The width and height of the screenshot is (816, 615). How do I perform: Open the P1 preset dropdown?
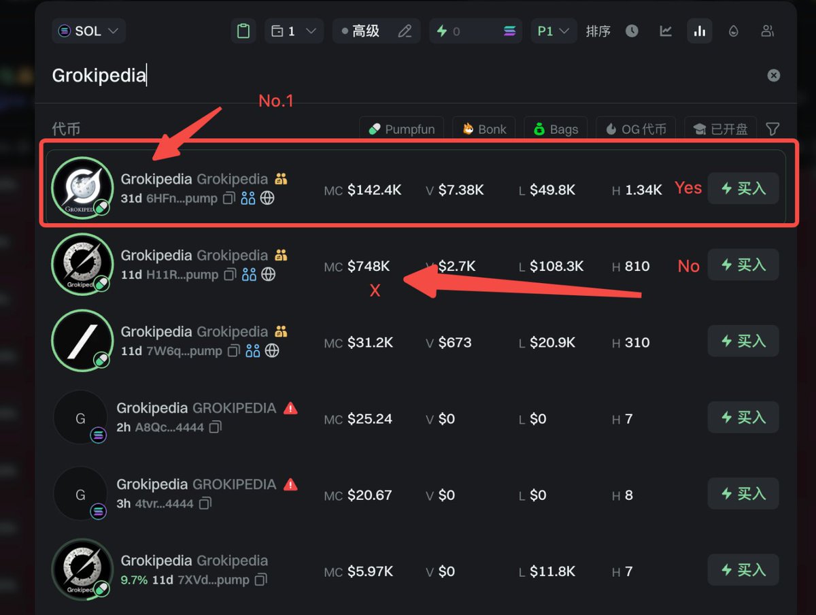(553, 31)
